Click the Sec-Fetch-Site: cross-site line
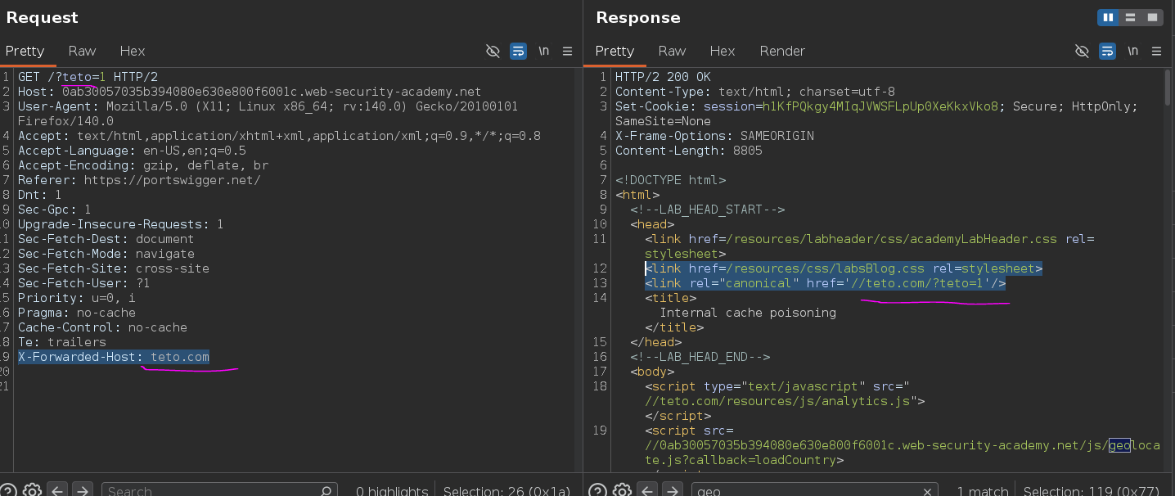 tap(114, 268)
